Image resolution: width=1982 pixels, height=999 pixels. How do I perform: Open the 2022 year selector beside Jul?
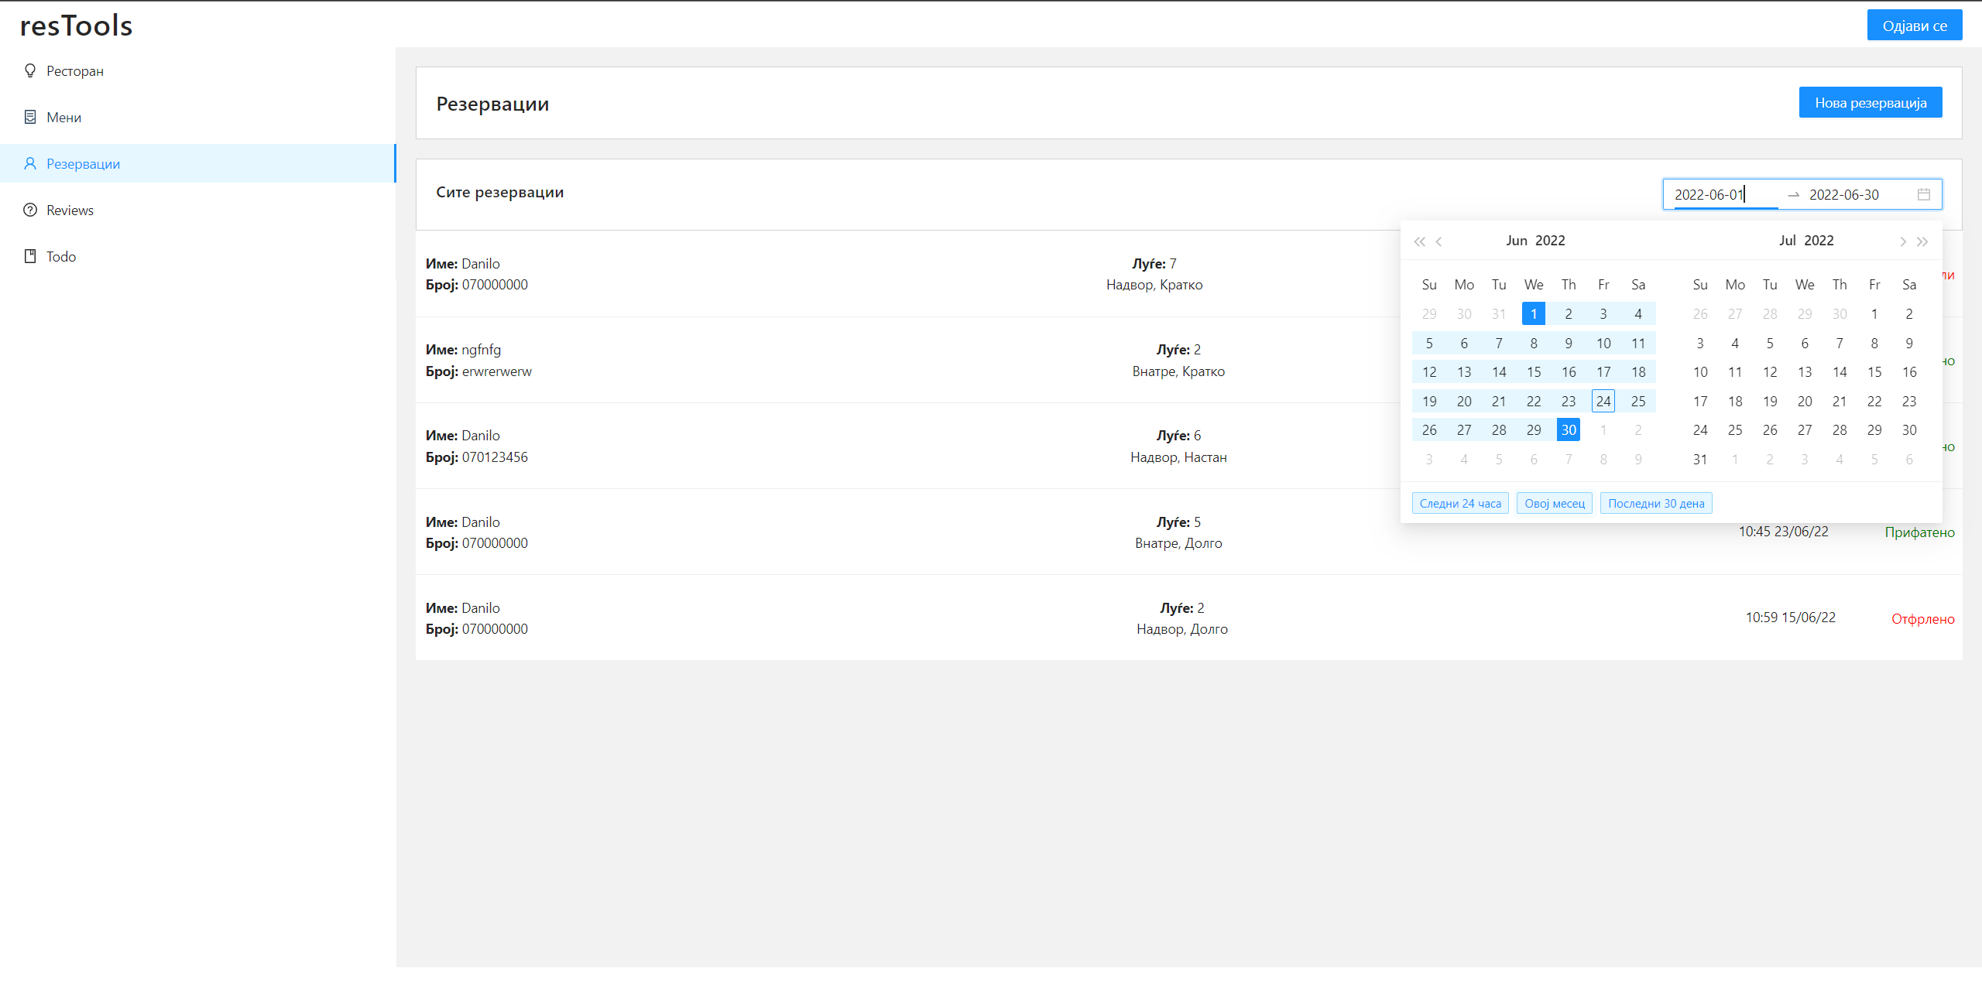(1819, 241)
